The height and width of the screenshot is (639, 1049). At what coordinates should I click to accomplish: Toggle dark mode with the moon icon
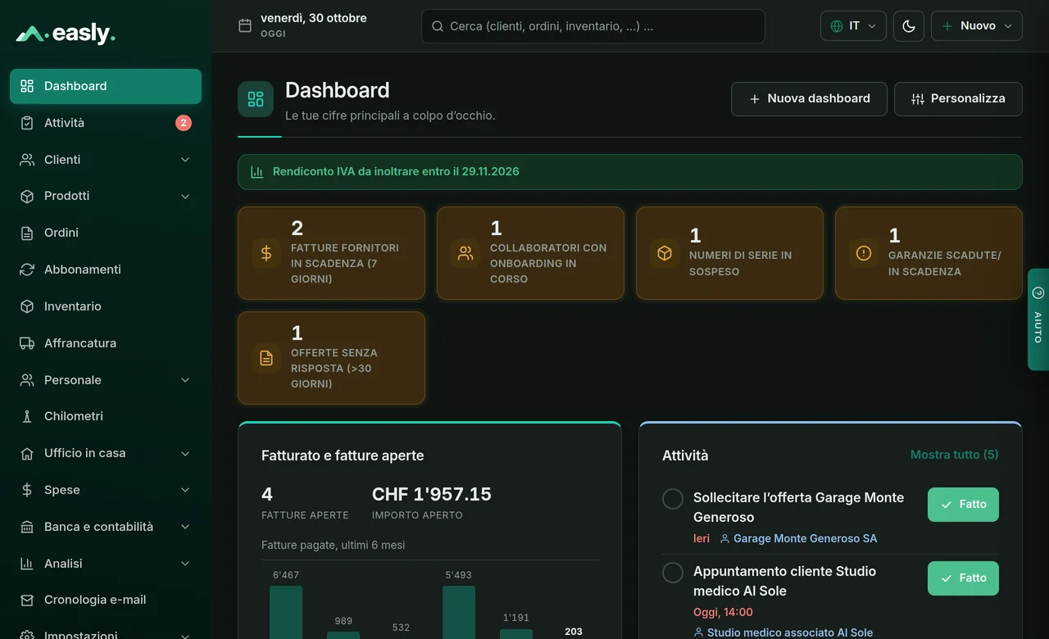coord(909,26)
